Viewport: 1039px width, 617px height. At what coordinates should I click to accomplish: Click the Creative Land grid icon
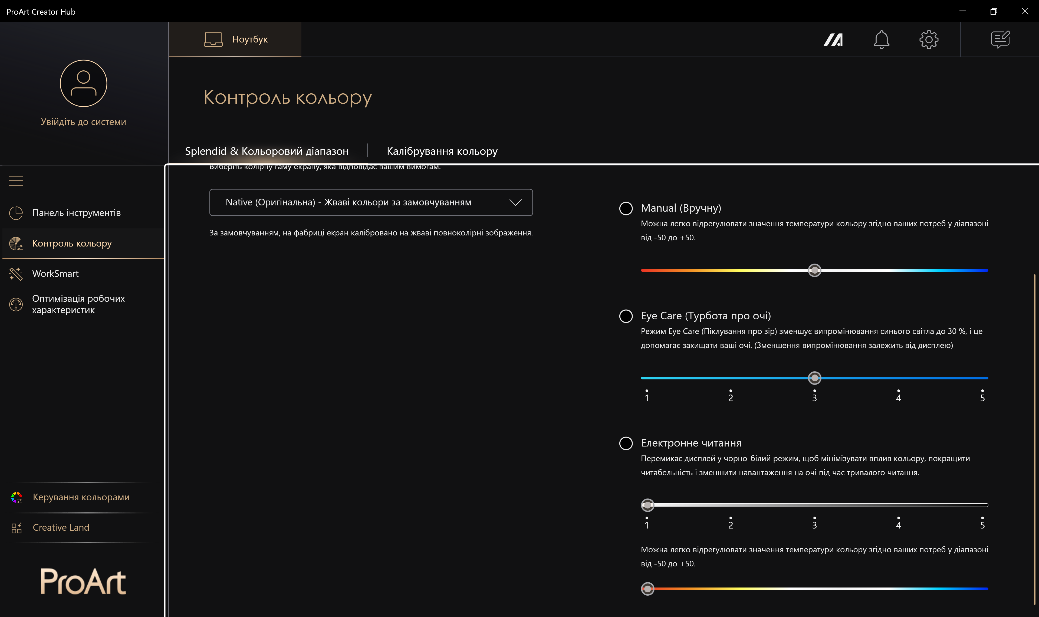point(17,528)
